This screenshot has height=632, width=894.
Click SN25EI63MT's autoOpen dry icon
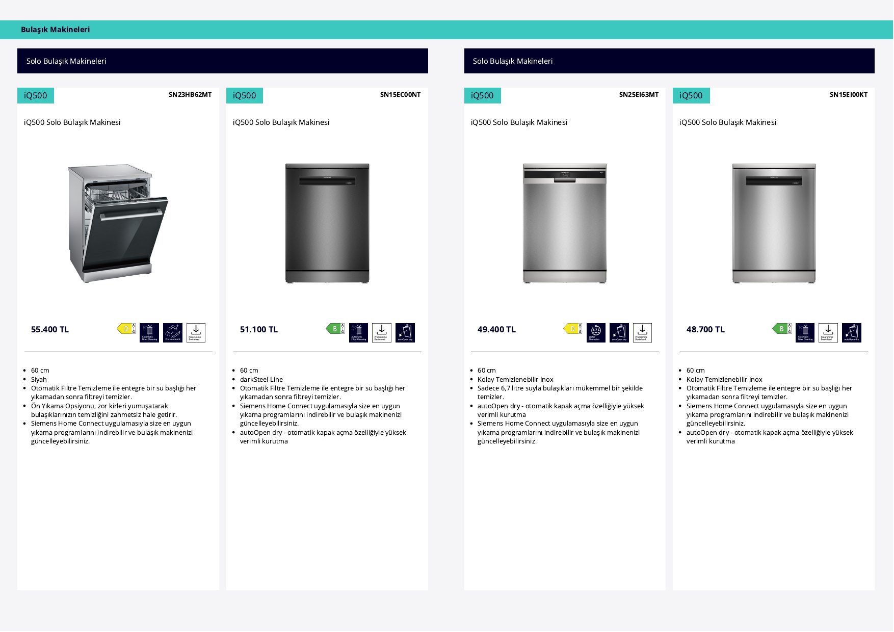[x=619, y=333]
